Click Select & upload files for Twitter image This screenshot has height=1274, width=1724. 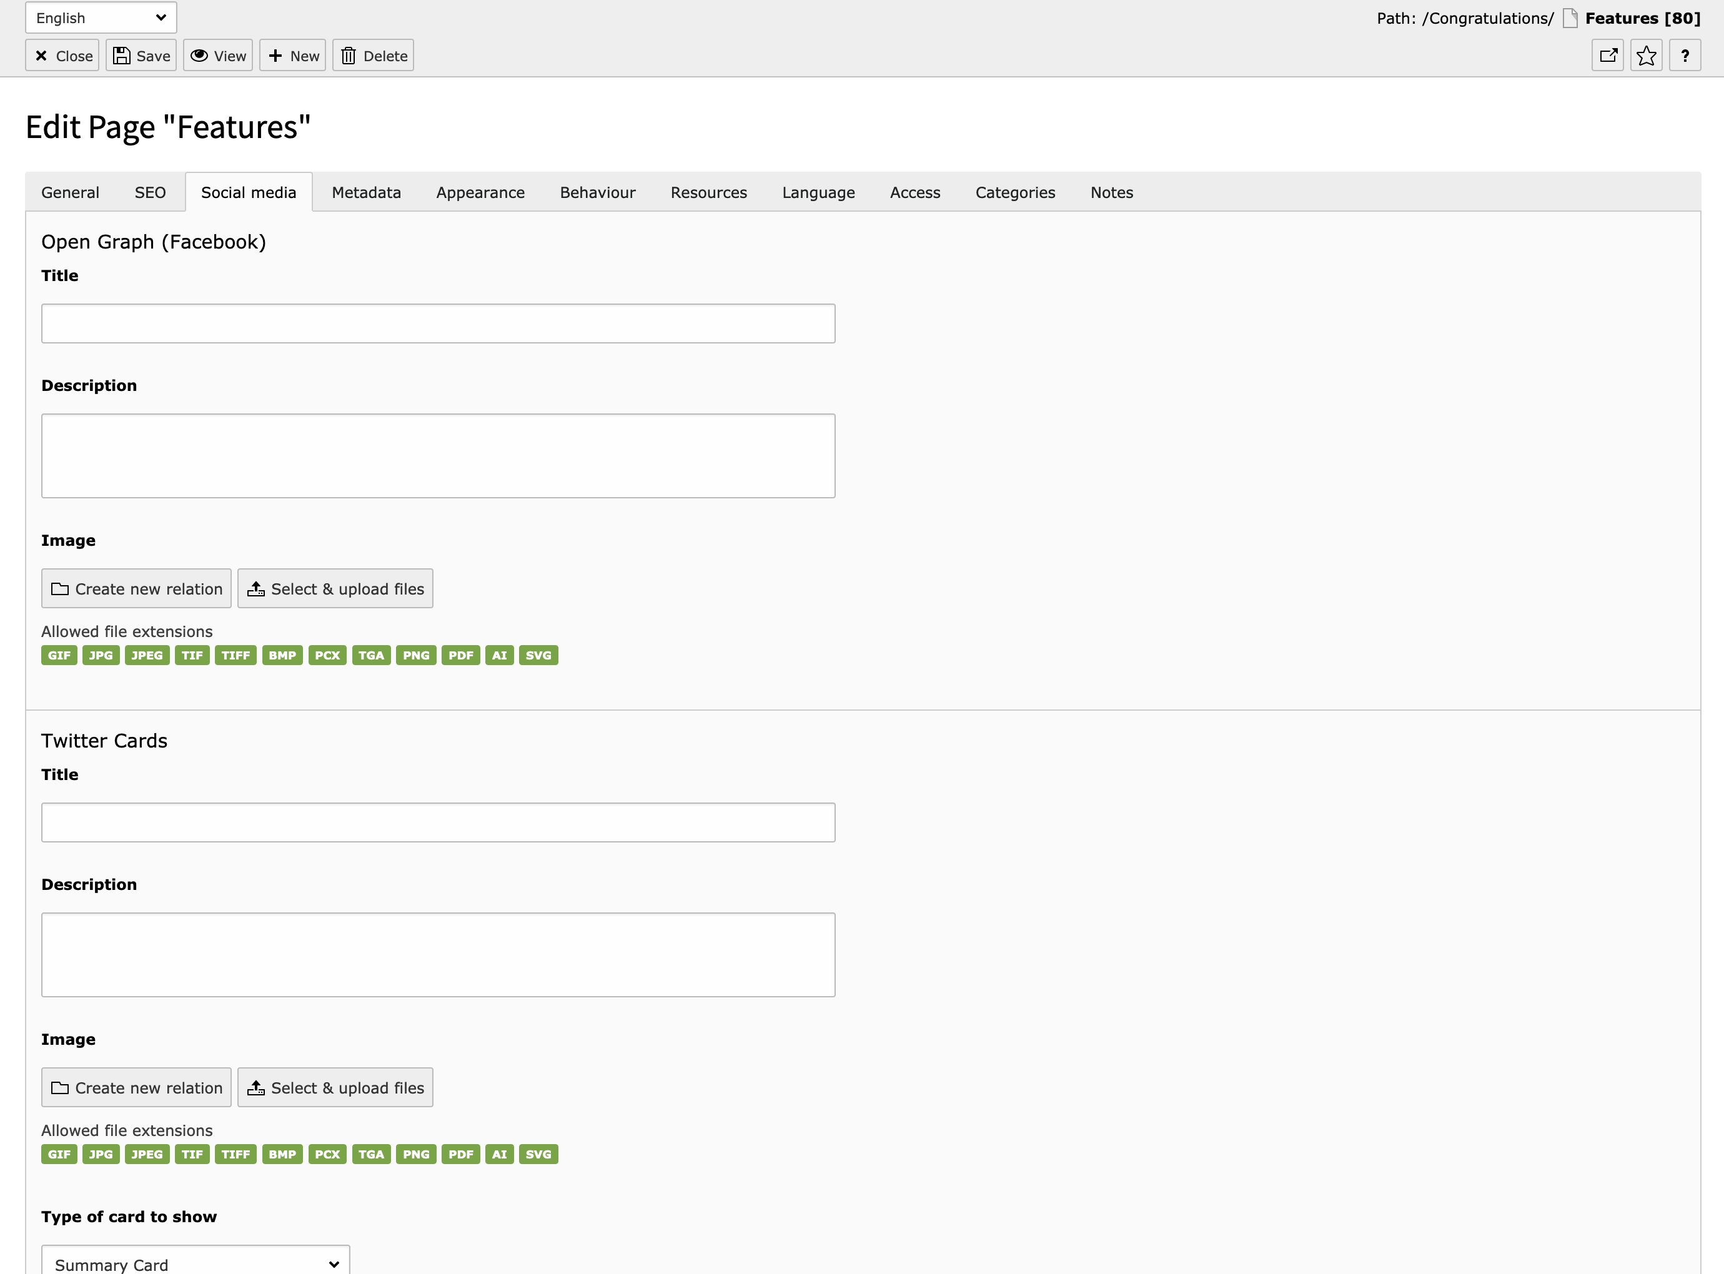tap(335, 1087)
